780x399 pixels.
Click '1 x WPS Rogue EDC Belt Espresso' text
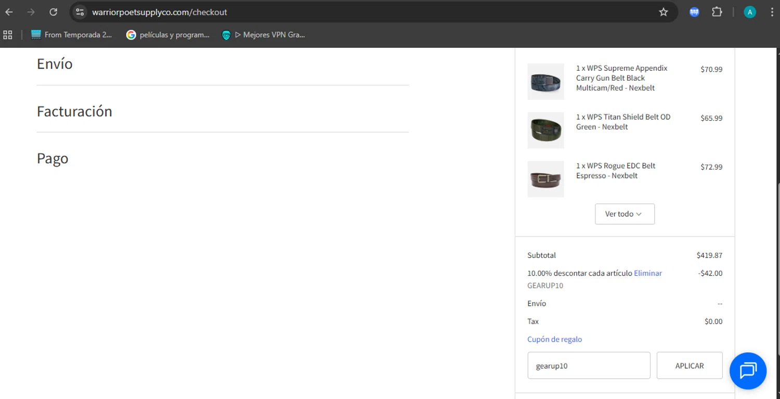616,171
